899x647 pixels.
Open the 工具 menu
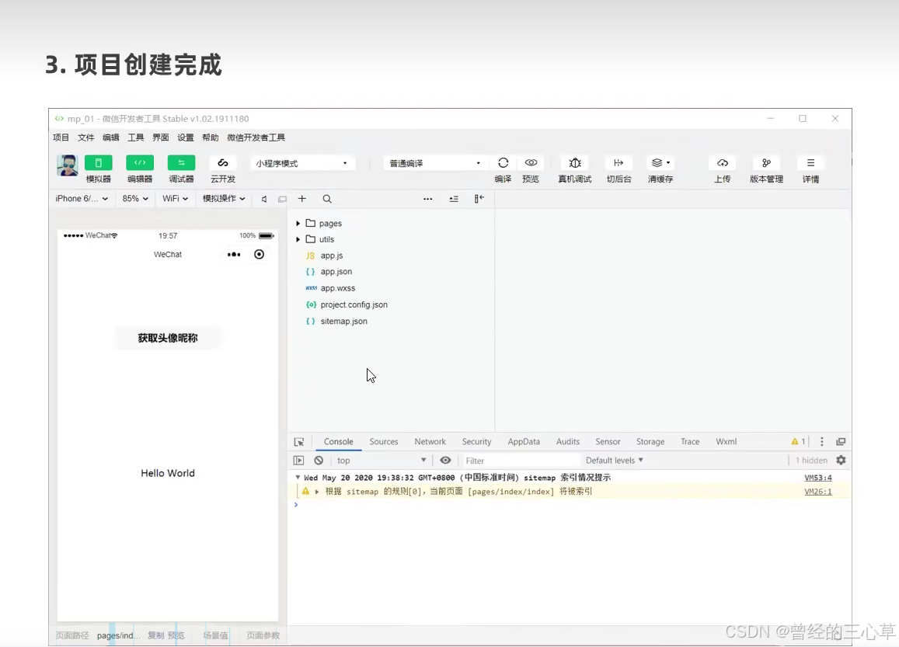[x=136, y=137]
